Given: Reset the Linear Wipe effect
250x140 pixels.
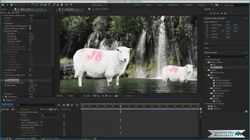Looking at the screenshot, I should 31,80.
